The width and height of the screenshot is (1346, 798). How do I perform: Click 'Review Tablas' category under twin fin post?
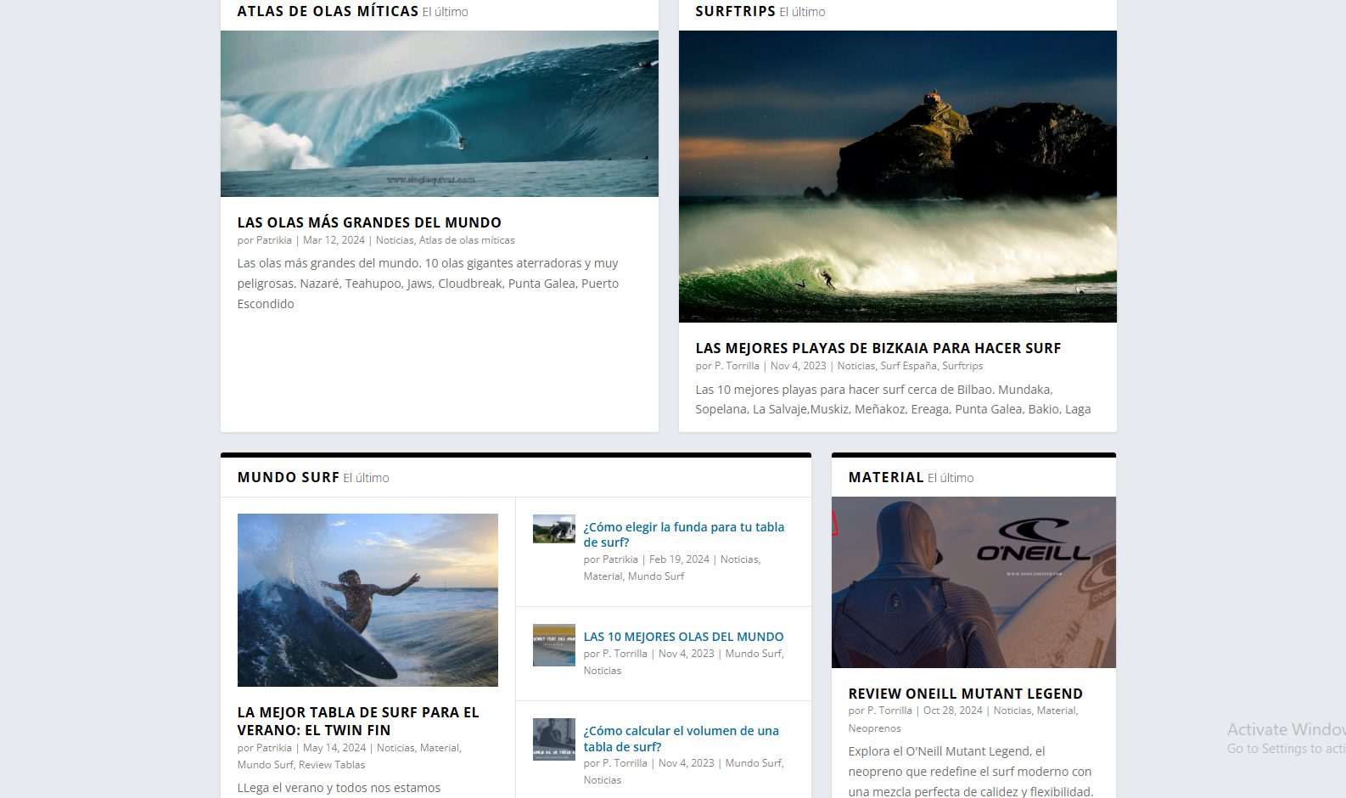pyautogui.click(x=332, y=765)
